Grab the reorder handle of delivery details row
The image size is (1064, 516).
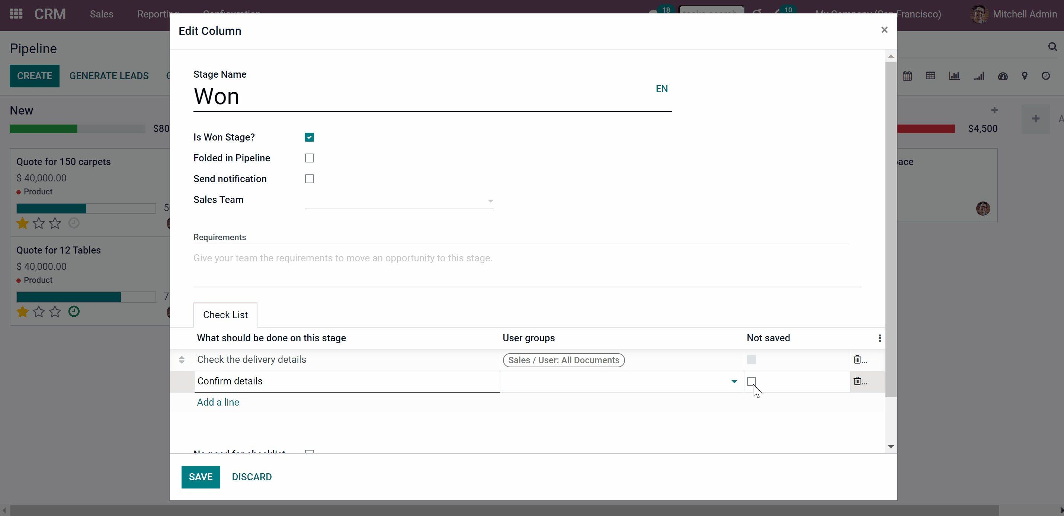click(x=182, y=359)
